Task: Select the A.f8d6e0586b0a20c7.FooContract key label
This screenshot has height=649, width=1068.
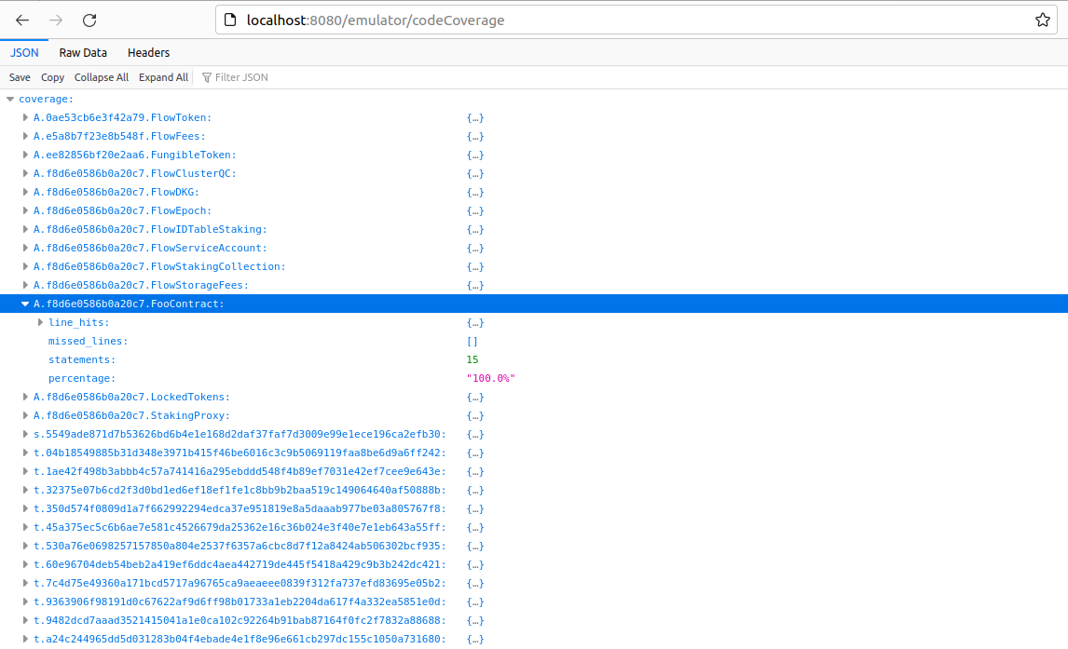Action: click(x=129, y=304)
